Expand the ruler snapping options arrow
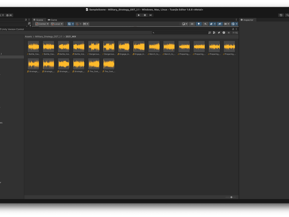 click(87, 24)
